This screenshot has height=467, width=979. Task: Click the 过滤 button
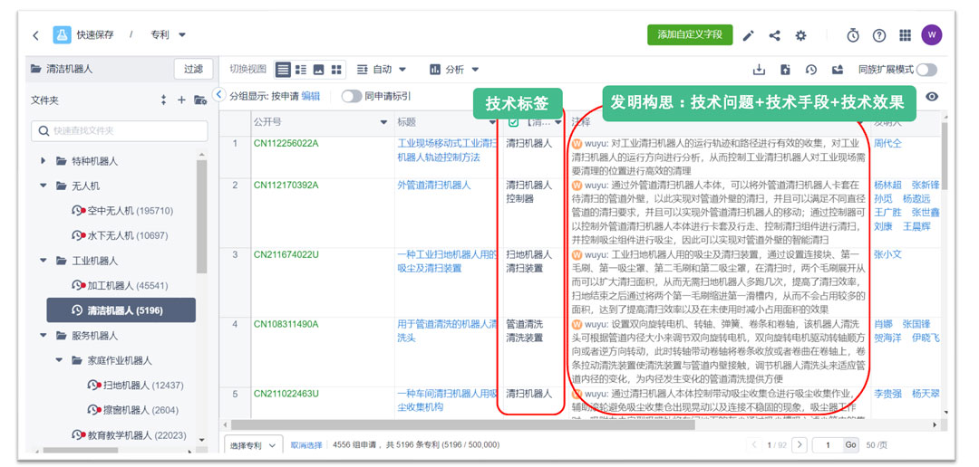coord(193,69)
